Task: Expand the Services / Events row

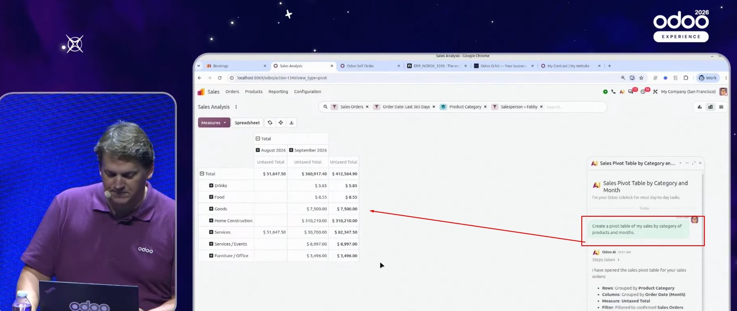Action: click(x=211, y=244)
